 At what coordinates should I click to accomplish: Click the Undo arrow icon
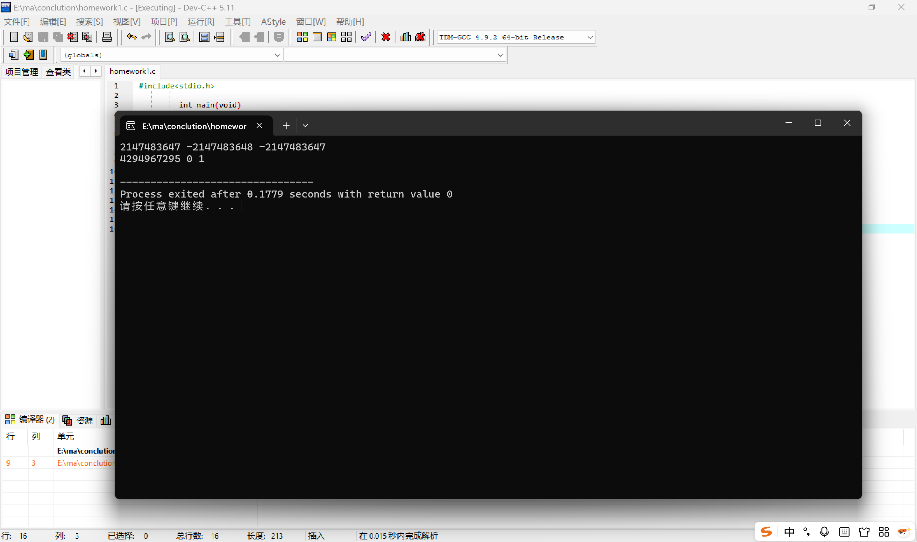(x=132, y=37)
